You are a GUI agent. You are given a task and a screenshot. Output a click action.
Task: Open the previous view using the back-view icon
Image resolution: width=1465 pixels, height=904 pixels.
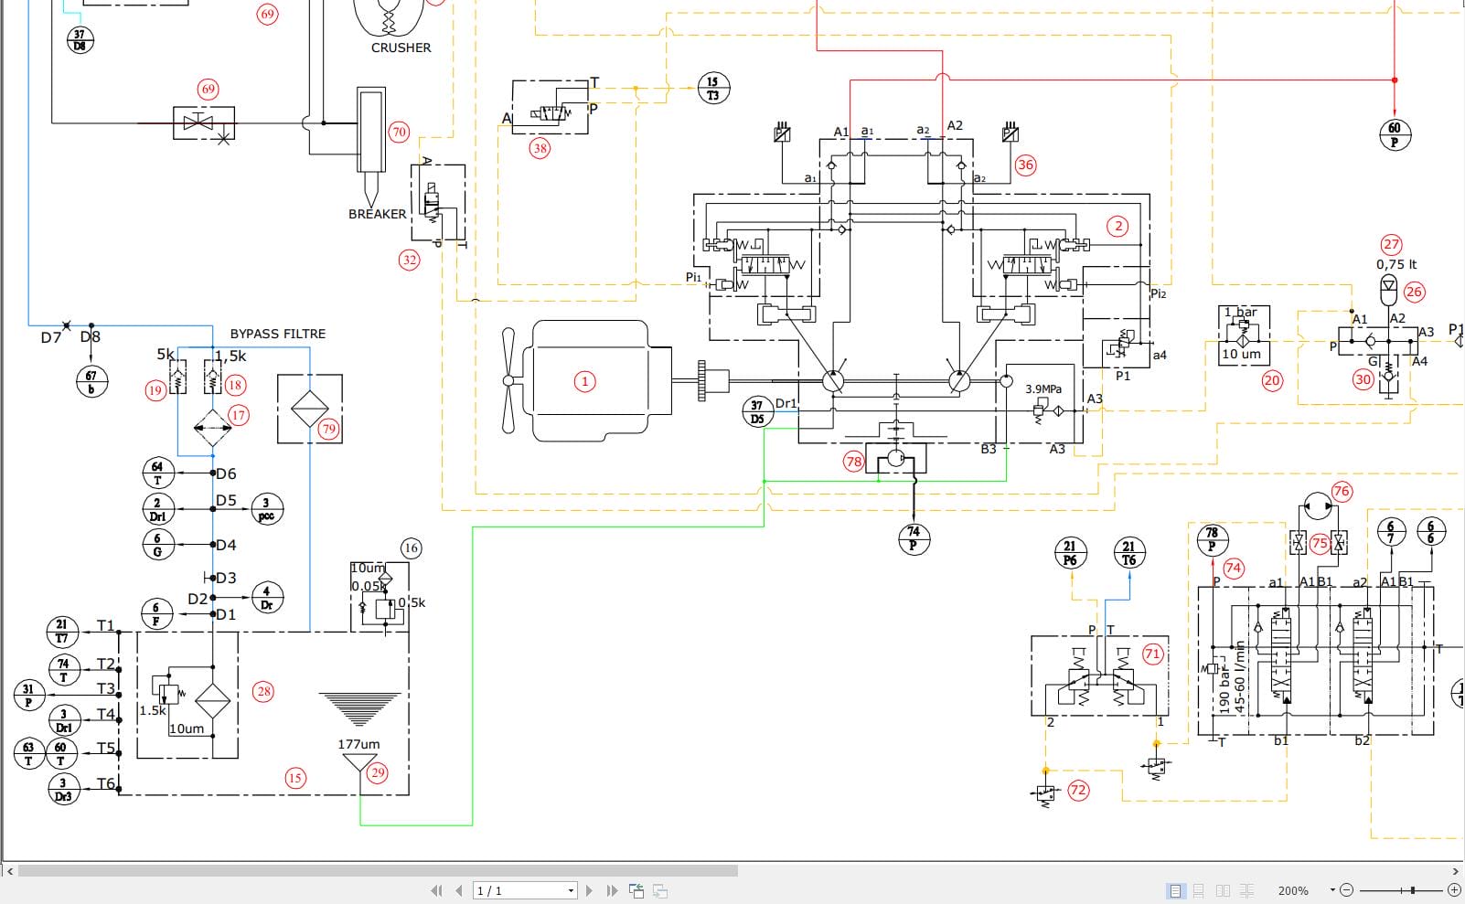coord(637,890)
